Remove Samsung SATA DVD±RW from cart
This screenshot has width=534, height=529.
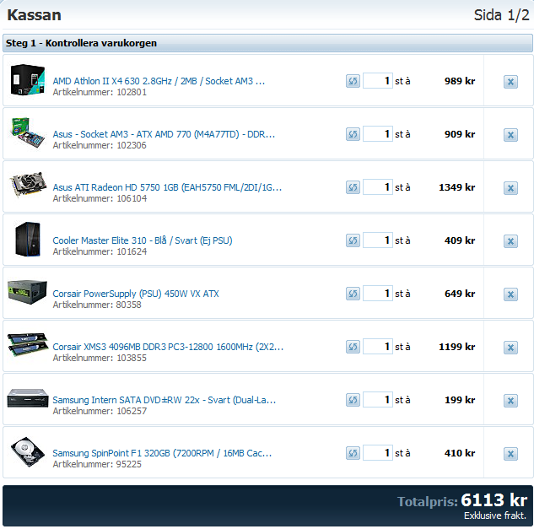tap(510, 401)
